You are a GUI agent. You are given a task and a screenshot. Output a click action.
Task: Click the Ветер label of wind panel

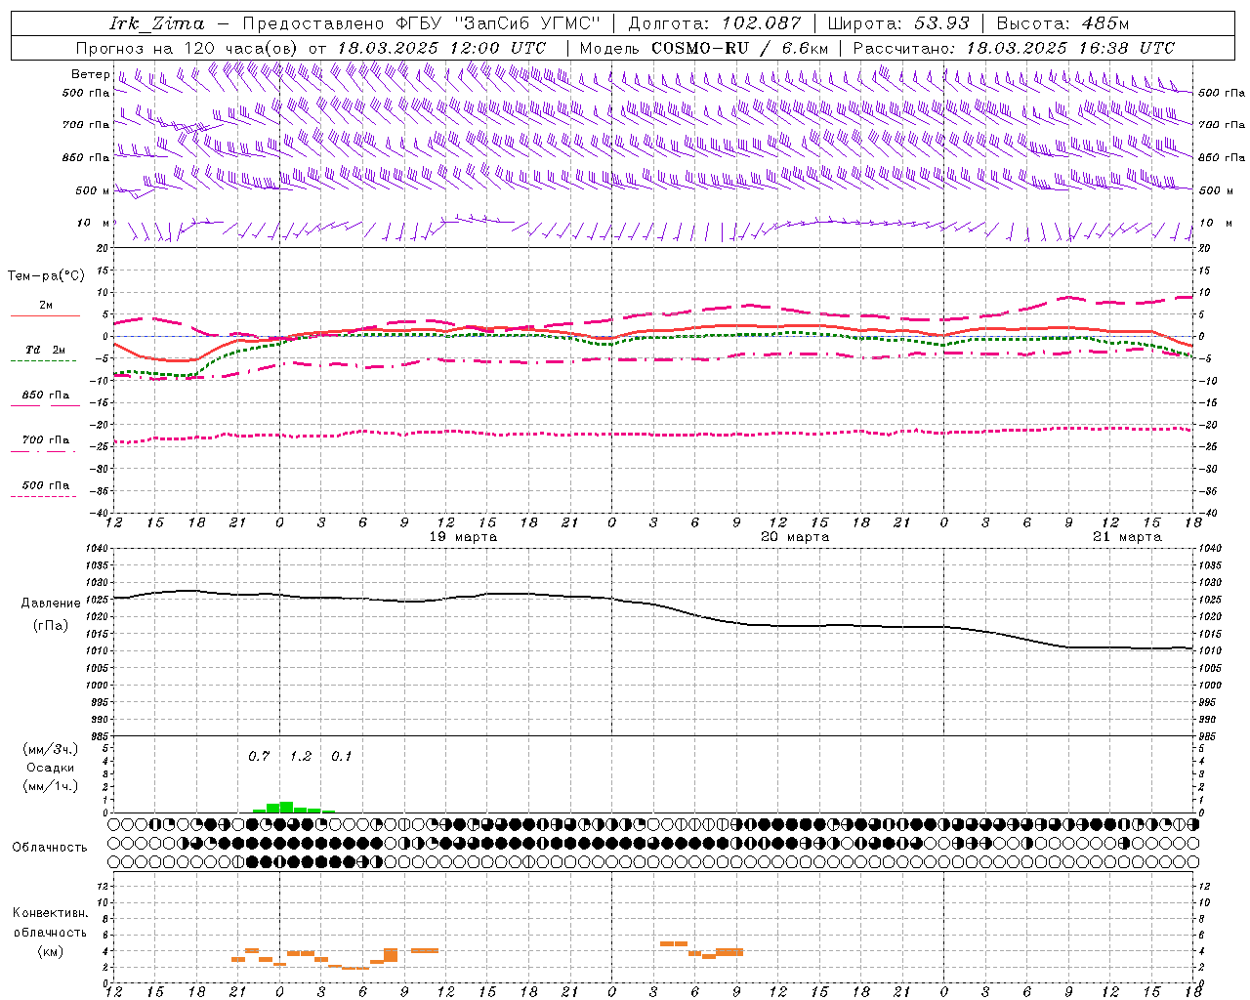91,74
